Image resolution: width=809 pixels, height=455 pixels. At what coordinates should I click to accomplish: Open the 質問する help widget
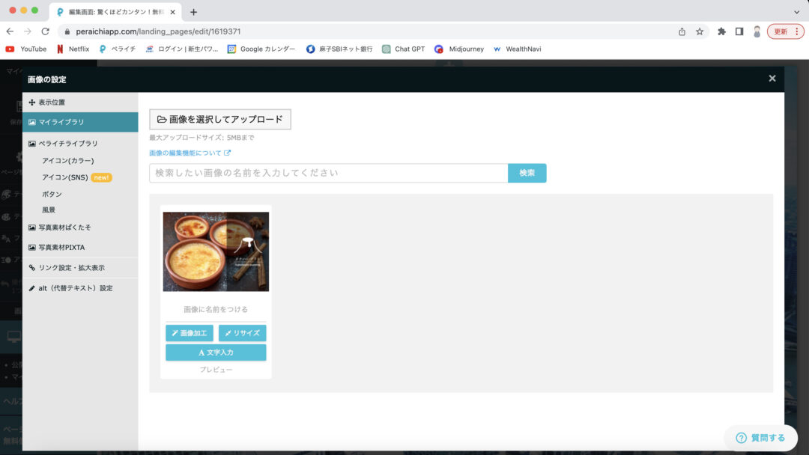tap(760, 438)
